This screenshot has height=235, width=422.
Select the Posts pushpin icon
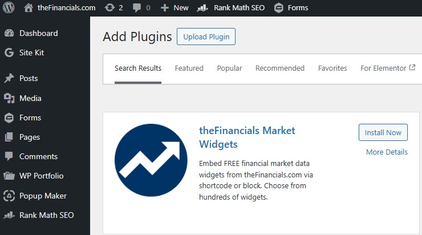[x=9, y=78]
